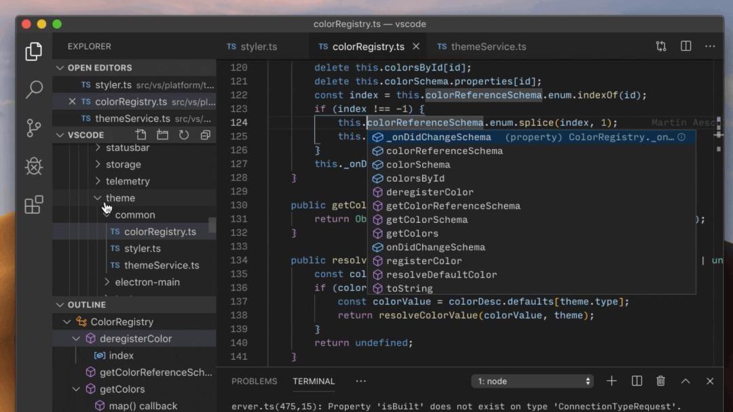Screen dimensions: 733x412
Task: Open the Extensions view
Action: pos(33,205)
